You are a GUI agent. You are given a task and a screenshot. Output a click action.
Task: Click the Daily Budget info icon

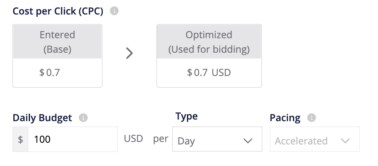click(83, 118)
